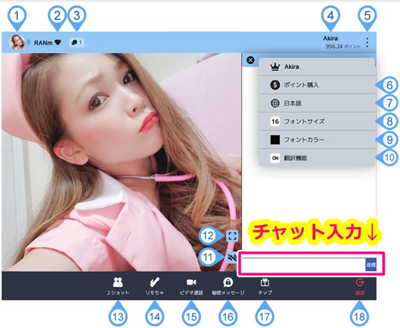The width and height of the screenshot is (400, 328).
Task: Enter fullscreen with the expand icon
Action: click(x=232, y=236)
